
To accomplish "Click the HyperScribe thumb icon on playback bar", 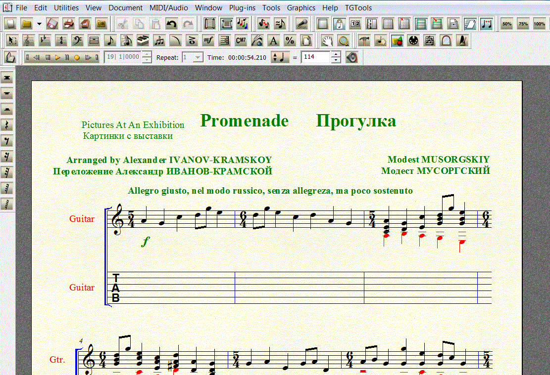I will 10,57.
